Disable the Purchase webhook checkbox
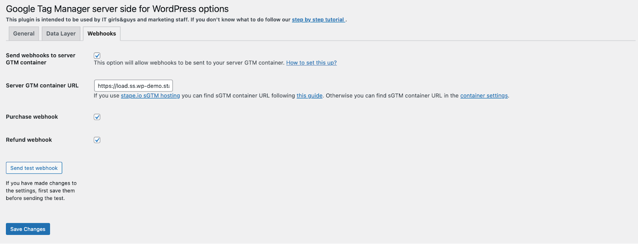The width and height of the screenshot is (638, 244). (97, 117)
